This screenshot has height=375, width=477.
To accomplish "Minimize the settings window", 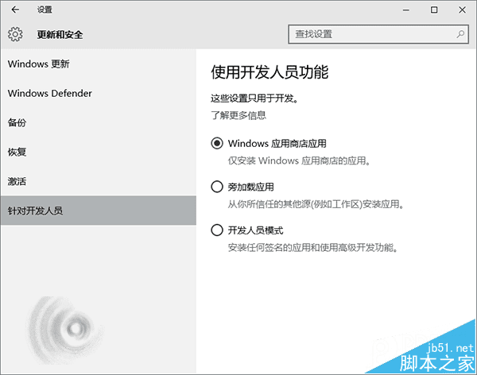I will 405,10.
